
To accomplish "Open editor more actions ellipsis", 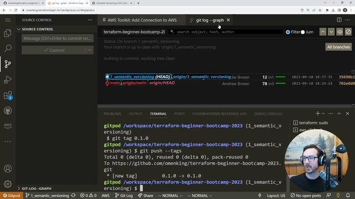I will 348,20.
